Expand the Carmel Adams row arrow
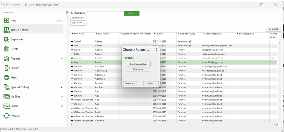Viewport: 284px width, 132px height. [x=72, y=42]
